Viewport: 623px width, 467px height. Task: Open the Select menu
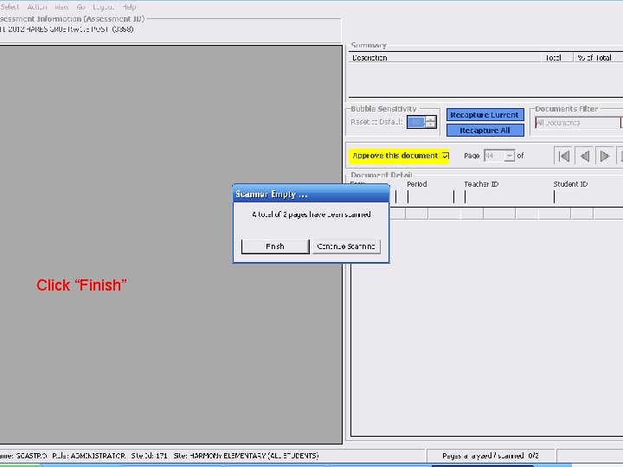[10, 7]
